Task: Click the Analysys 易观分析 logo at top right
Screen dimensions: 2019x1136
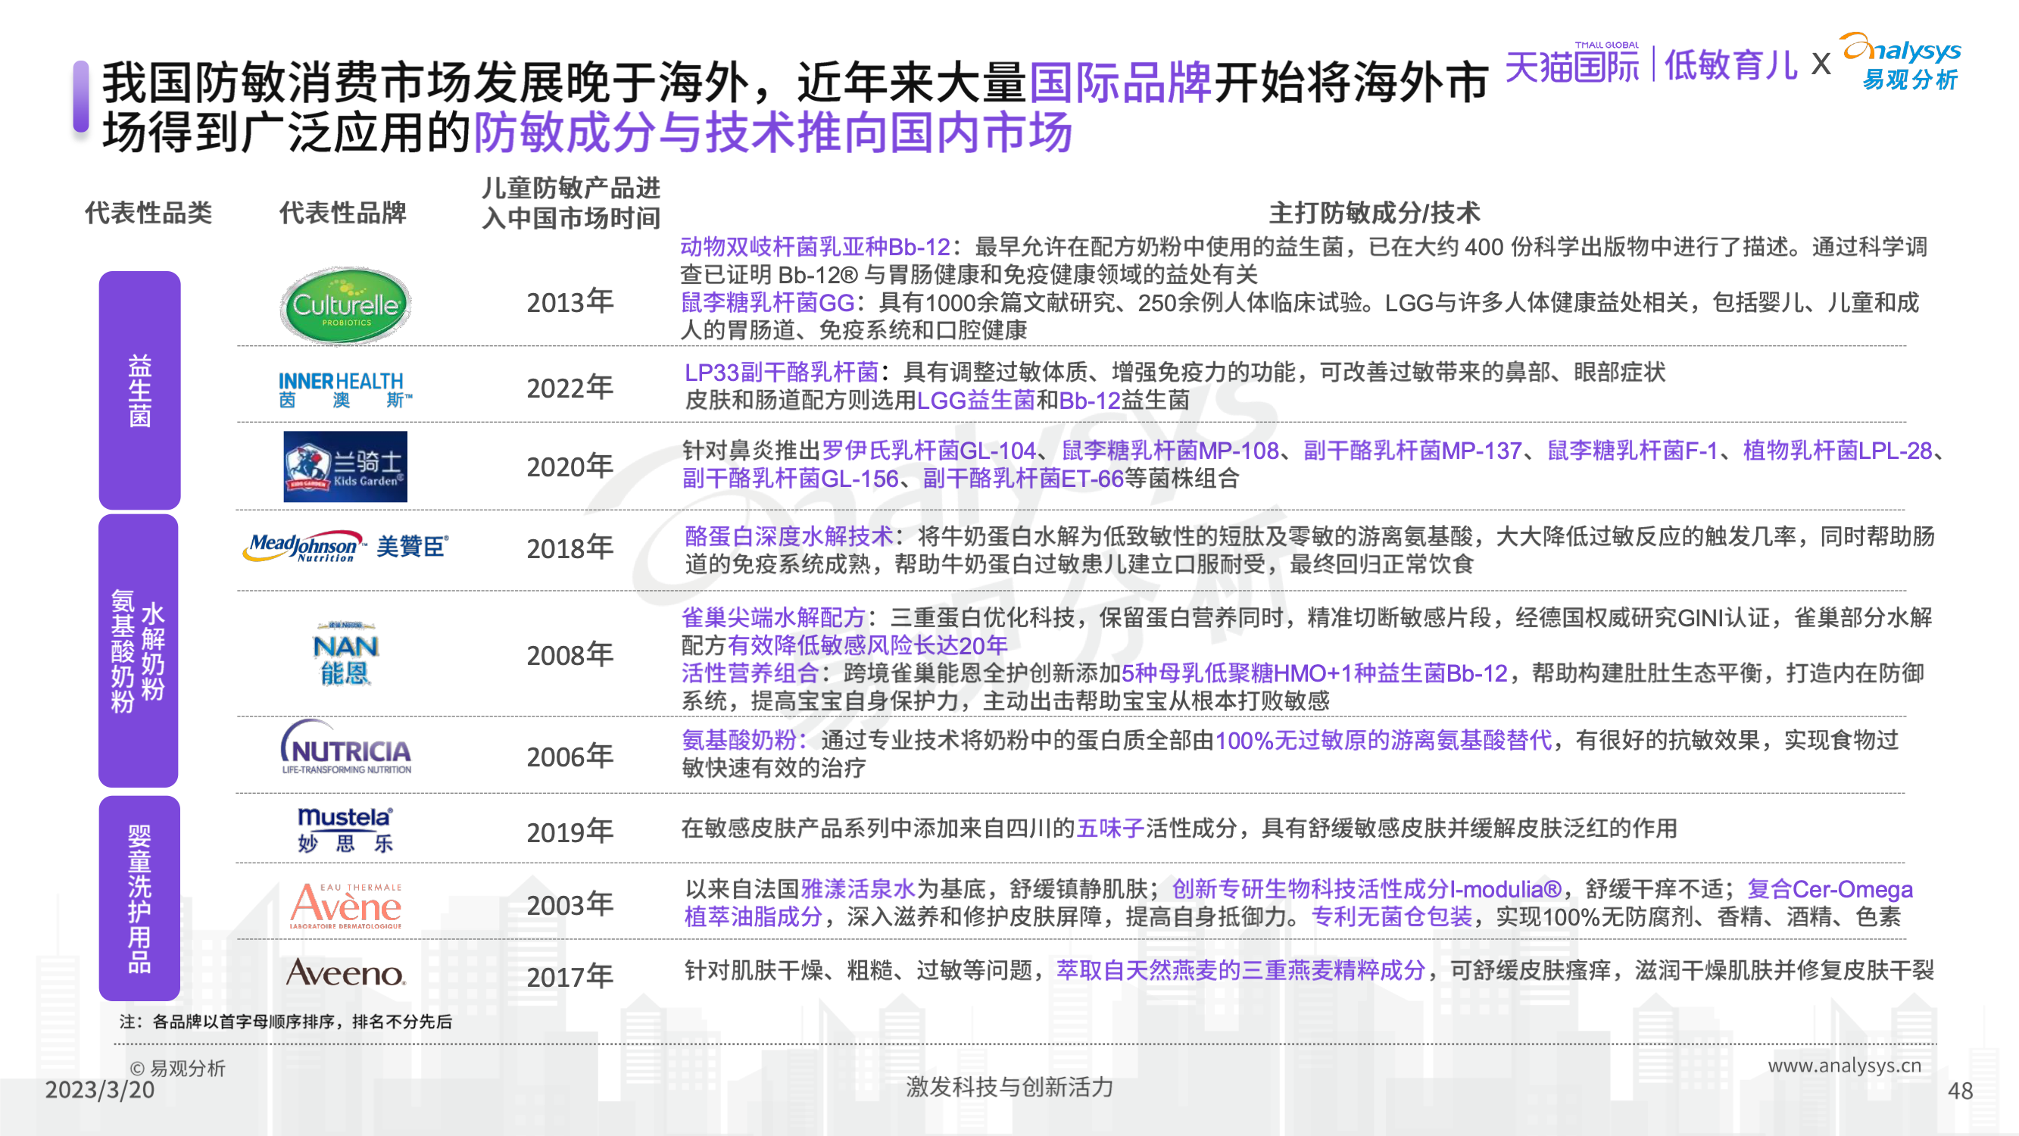Action: (1902, 61)
